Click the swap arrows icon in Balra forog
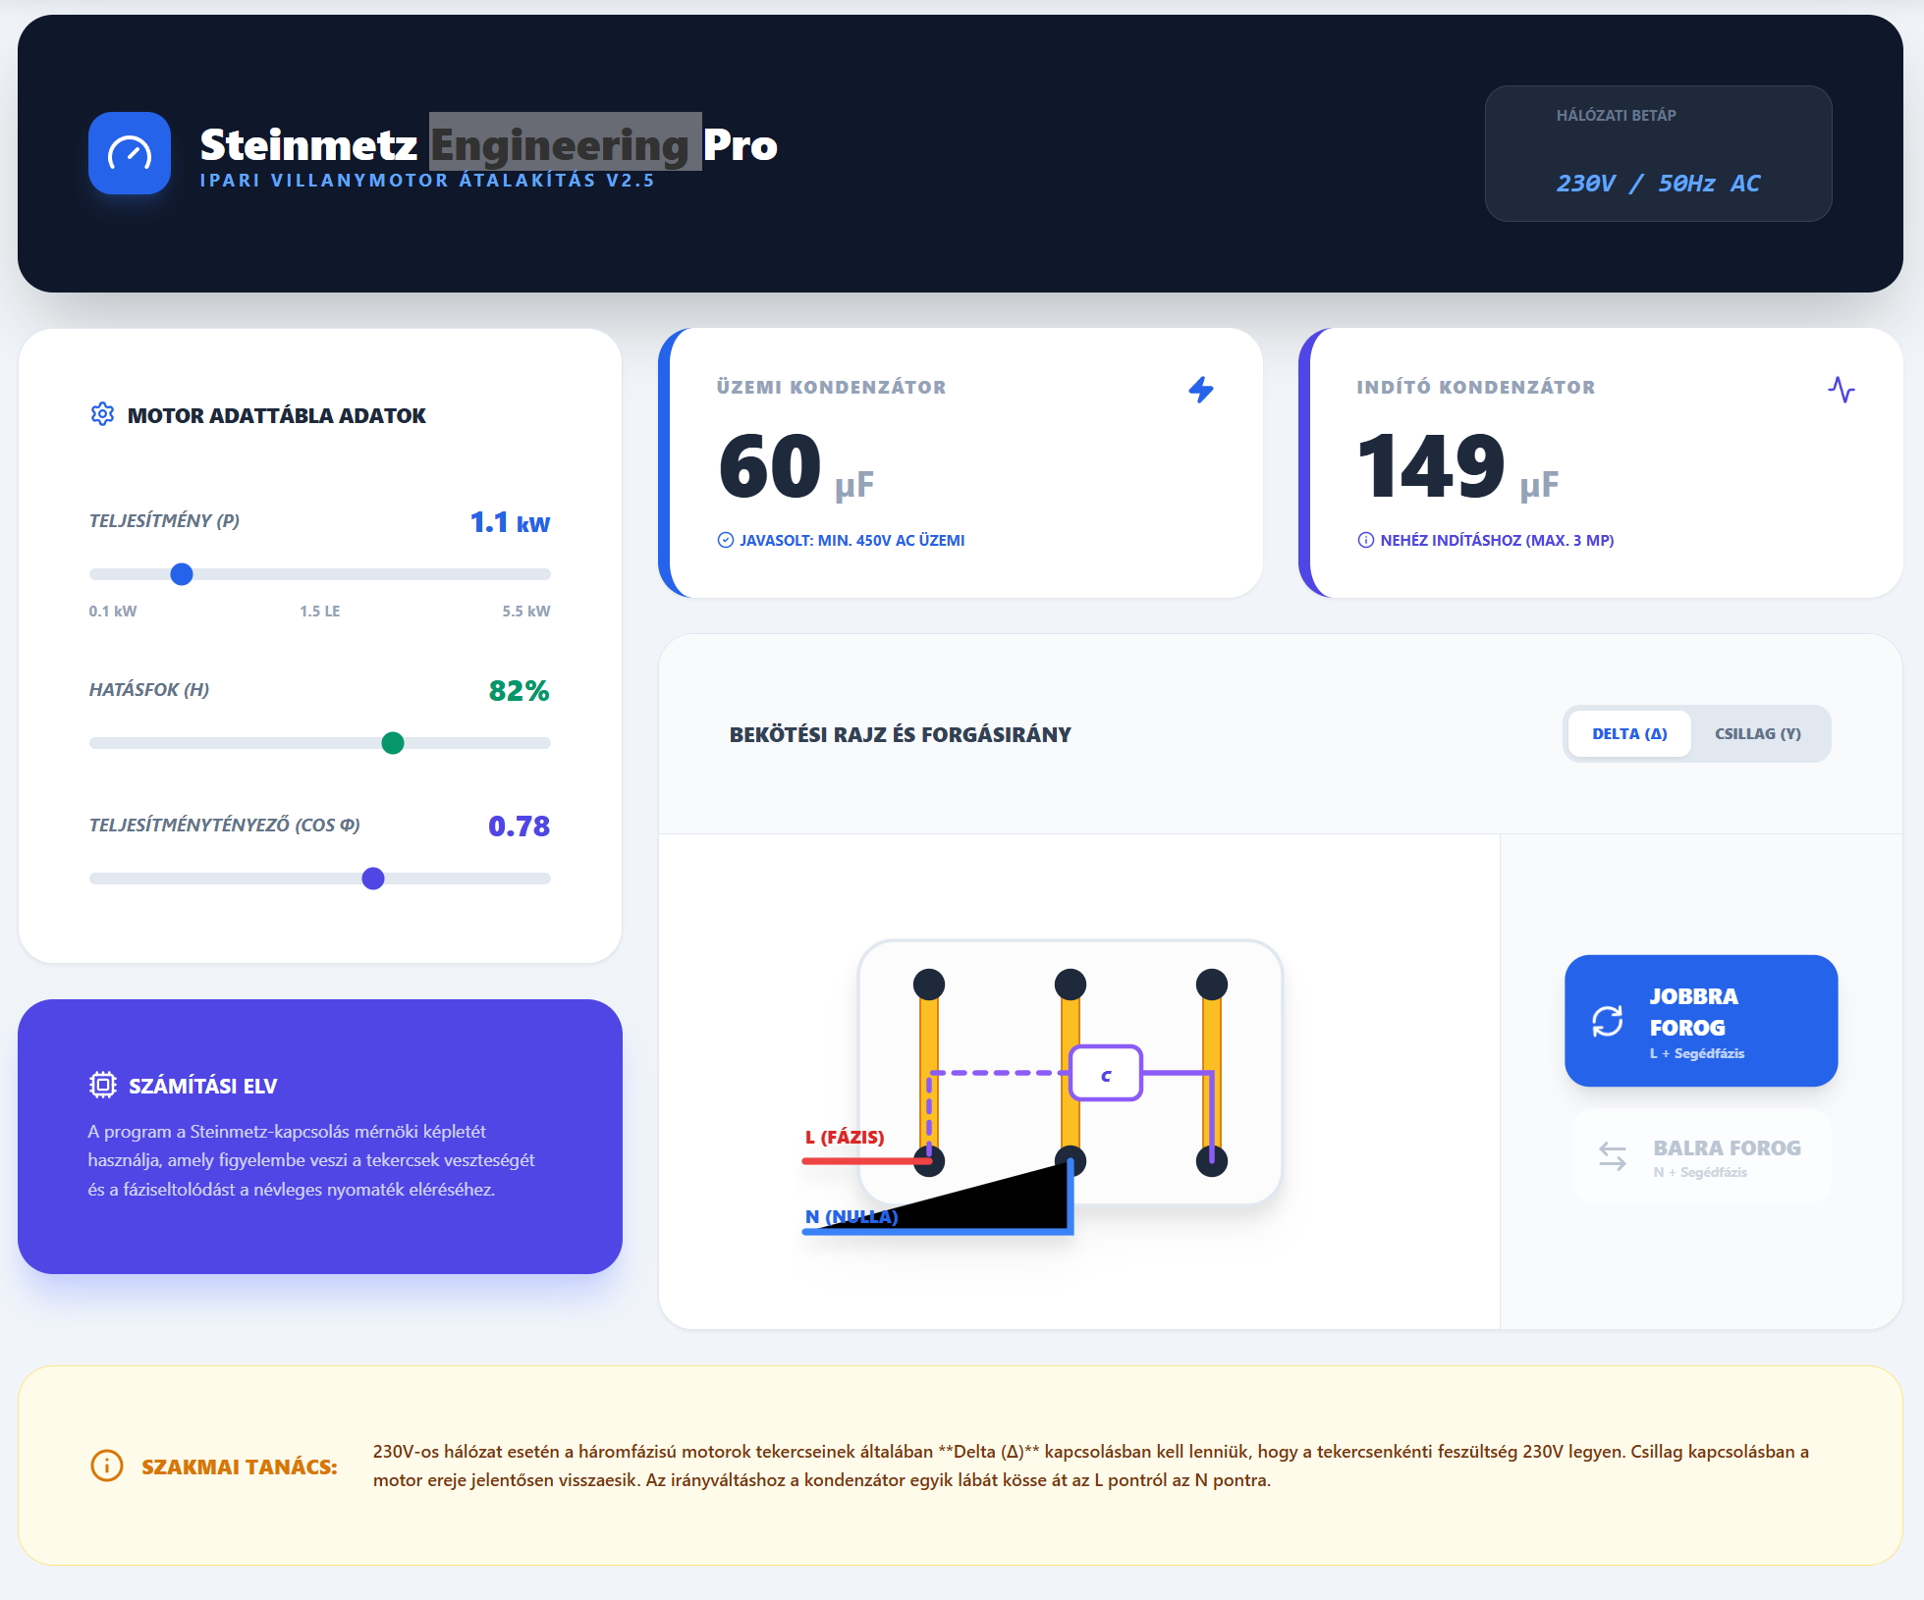 coord(1613,1156)
